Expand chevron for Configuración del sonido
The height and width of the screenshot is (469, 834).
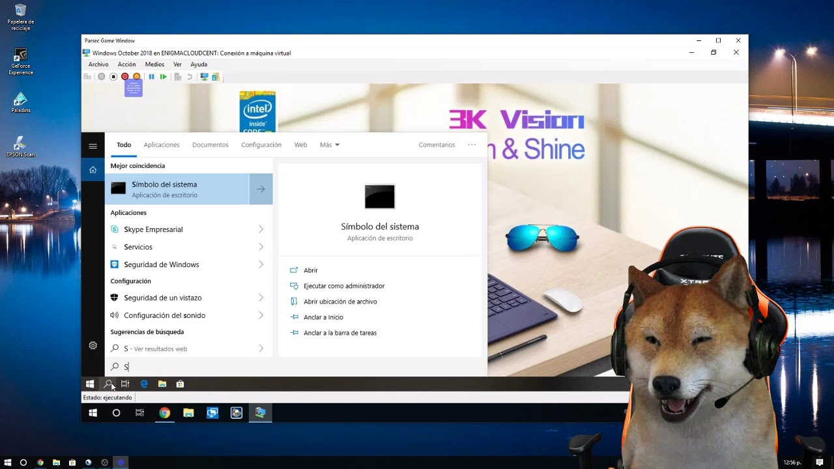[261, 315]
